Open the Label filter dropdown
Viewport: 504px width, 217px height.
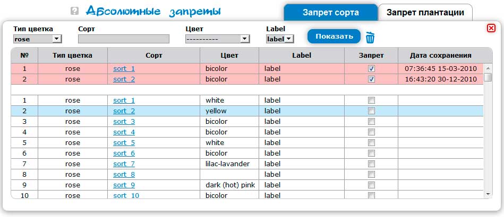click(280, 39)
